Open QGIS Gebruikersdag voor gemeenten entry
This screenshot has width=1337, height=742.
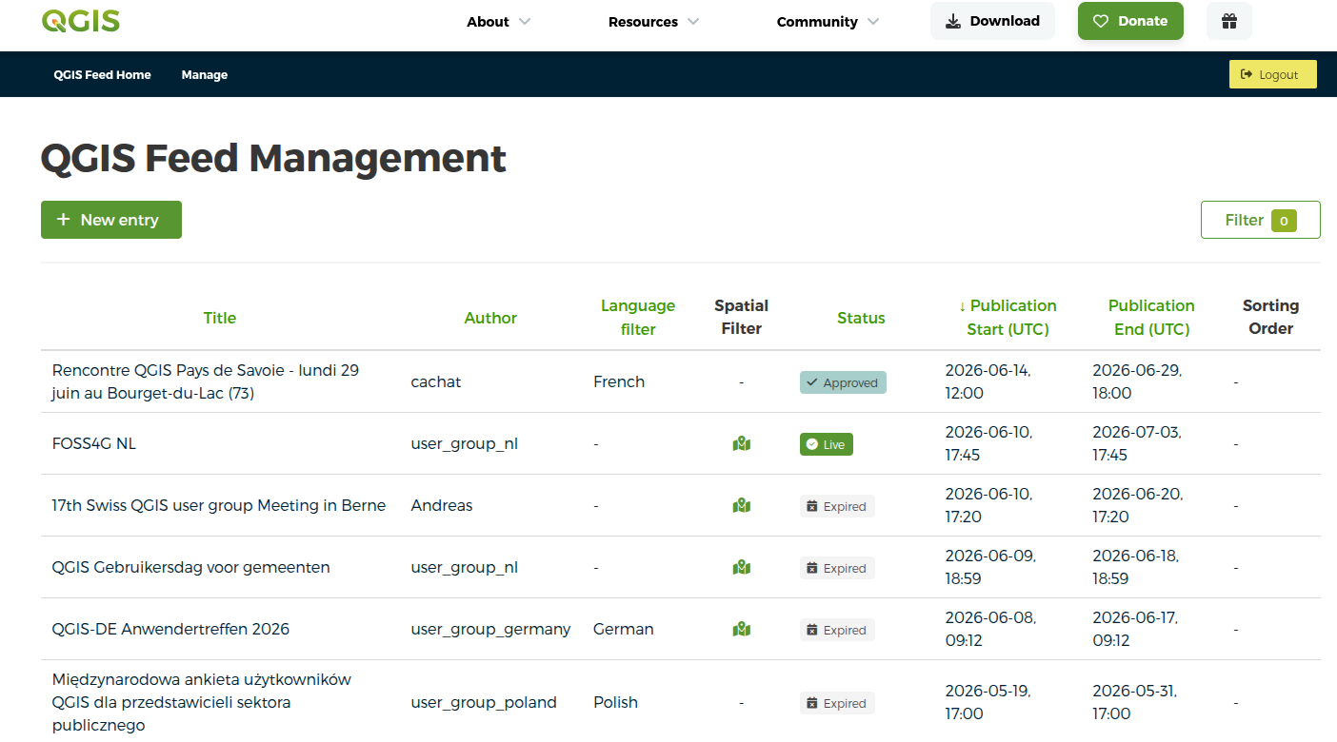(191, 567)
